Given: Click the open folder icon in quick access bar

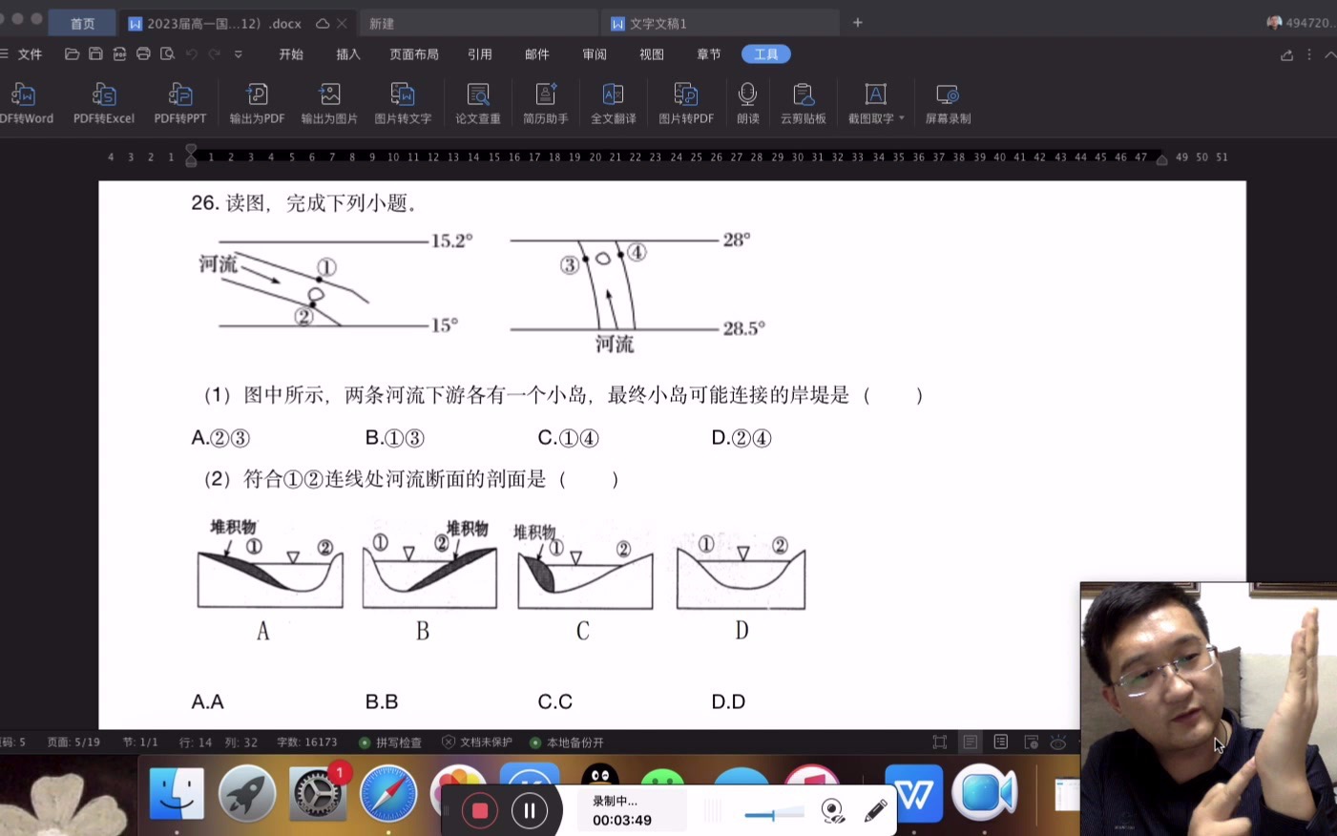Looking at the screenshot, I should click(72, 54).
